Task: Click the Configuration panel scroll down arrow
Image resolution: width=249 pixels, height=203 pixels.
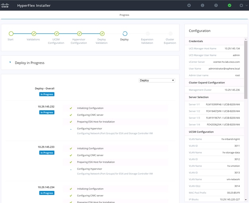Action: (x=246, y=200)
